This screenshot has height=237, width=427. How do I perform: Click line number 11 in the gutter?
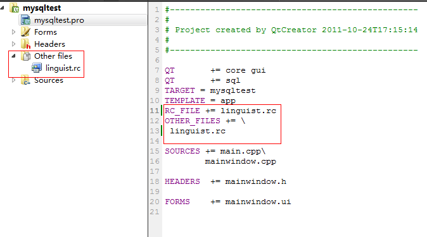(x=155, y=111)
